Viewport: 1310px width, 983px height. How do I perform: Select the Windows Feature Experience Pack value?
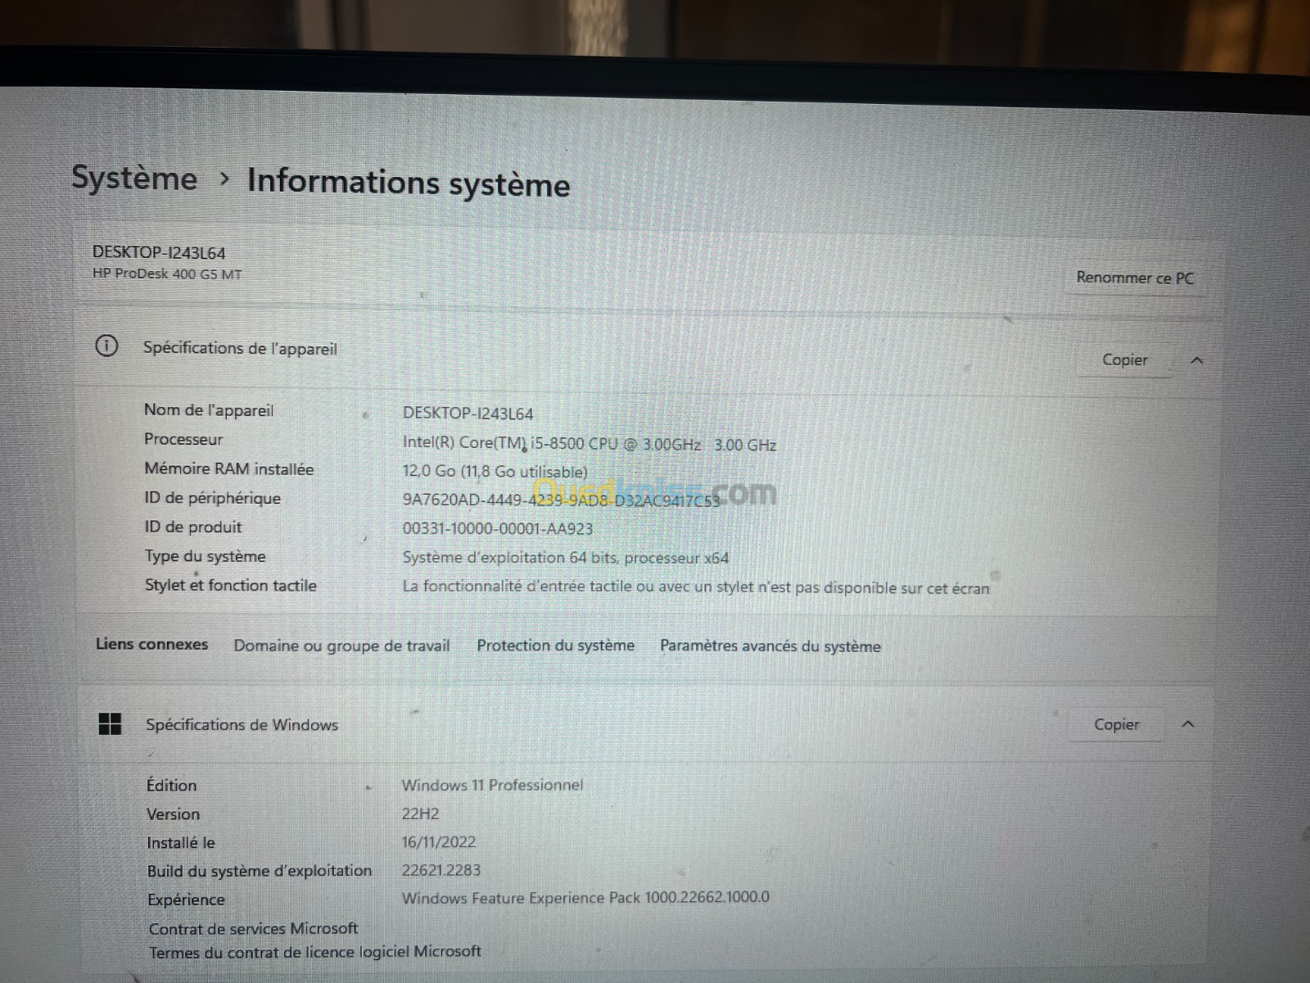(x=585, y=898)
